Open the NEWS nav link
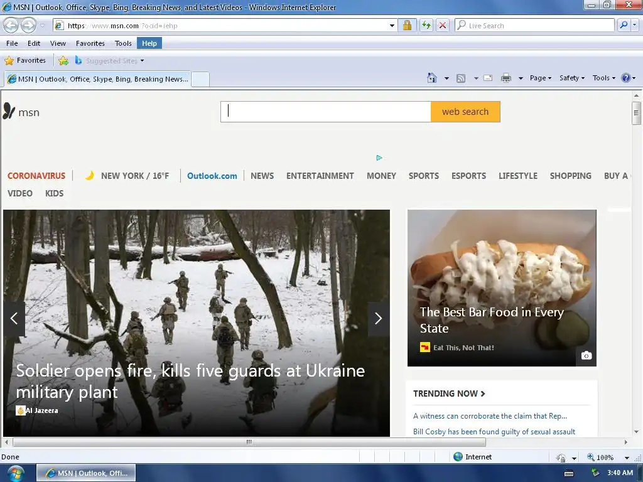 click(262, 176)
